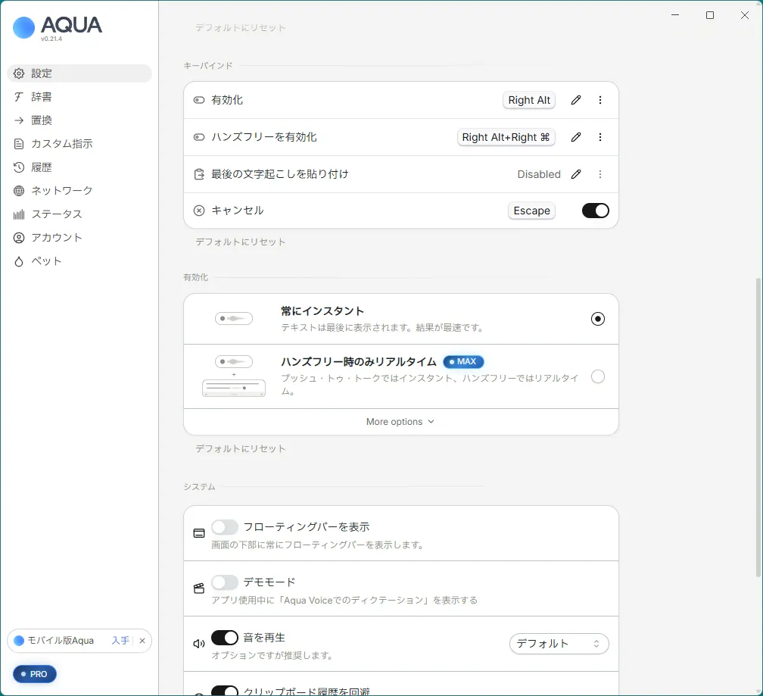Screen dimensions: 763x696
Task: Click the Right Alt keybind chip
Action: point(529,100)
